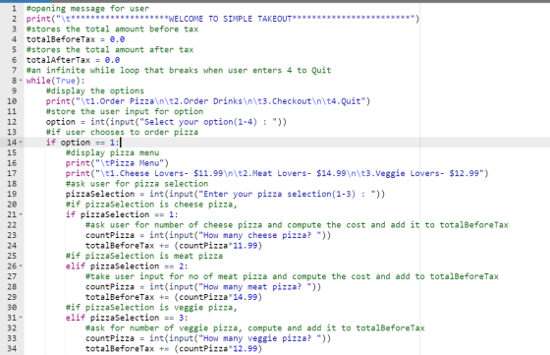Click the 'while(True):' statement

point(55,81)
